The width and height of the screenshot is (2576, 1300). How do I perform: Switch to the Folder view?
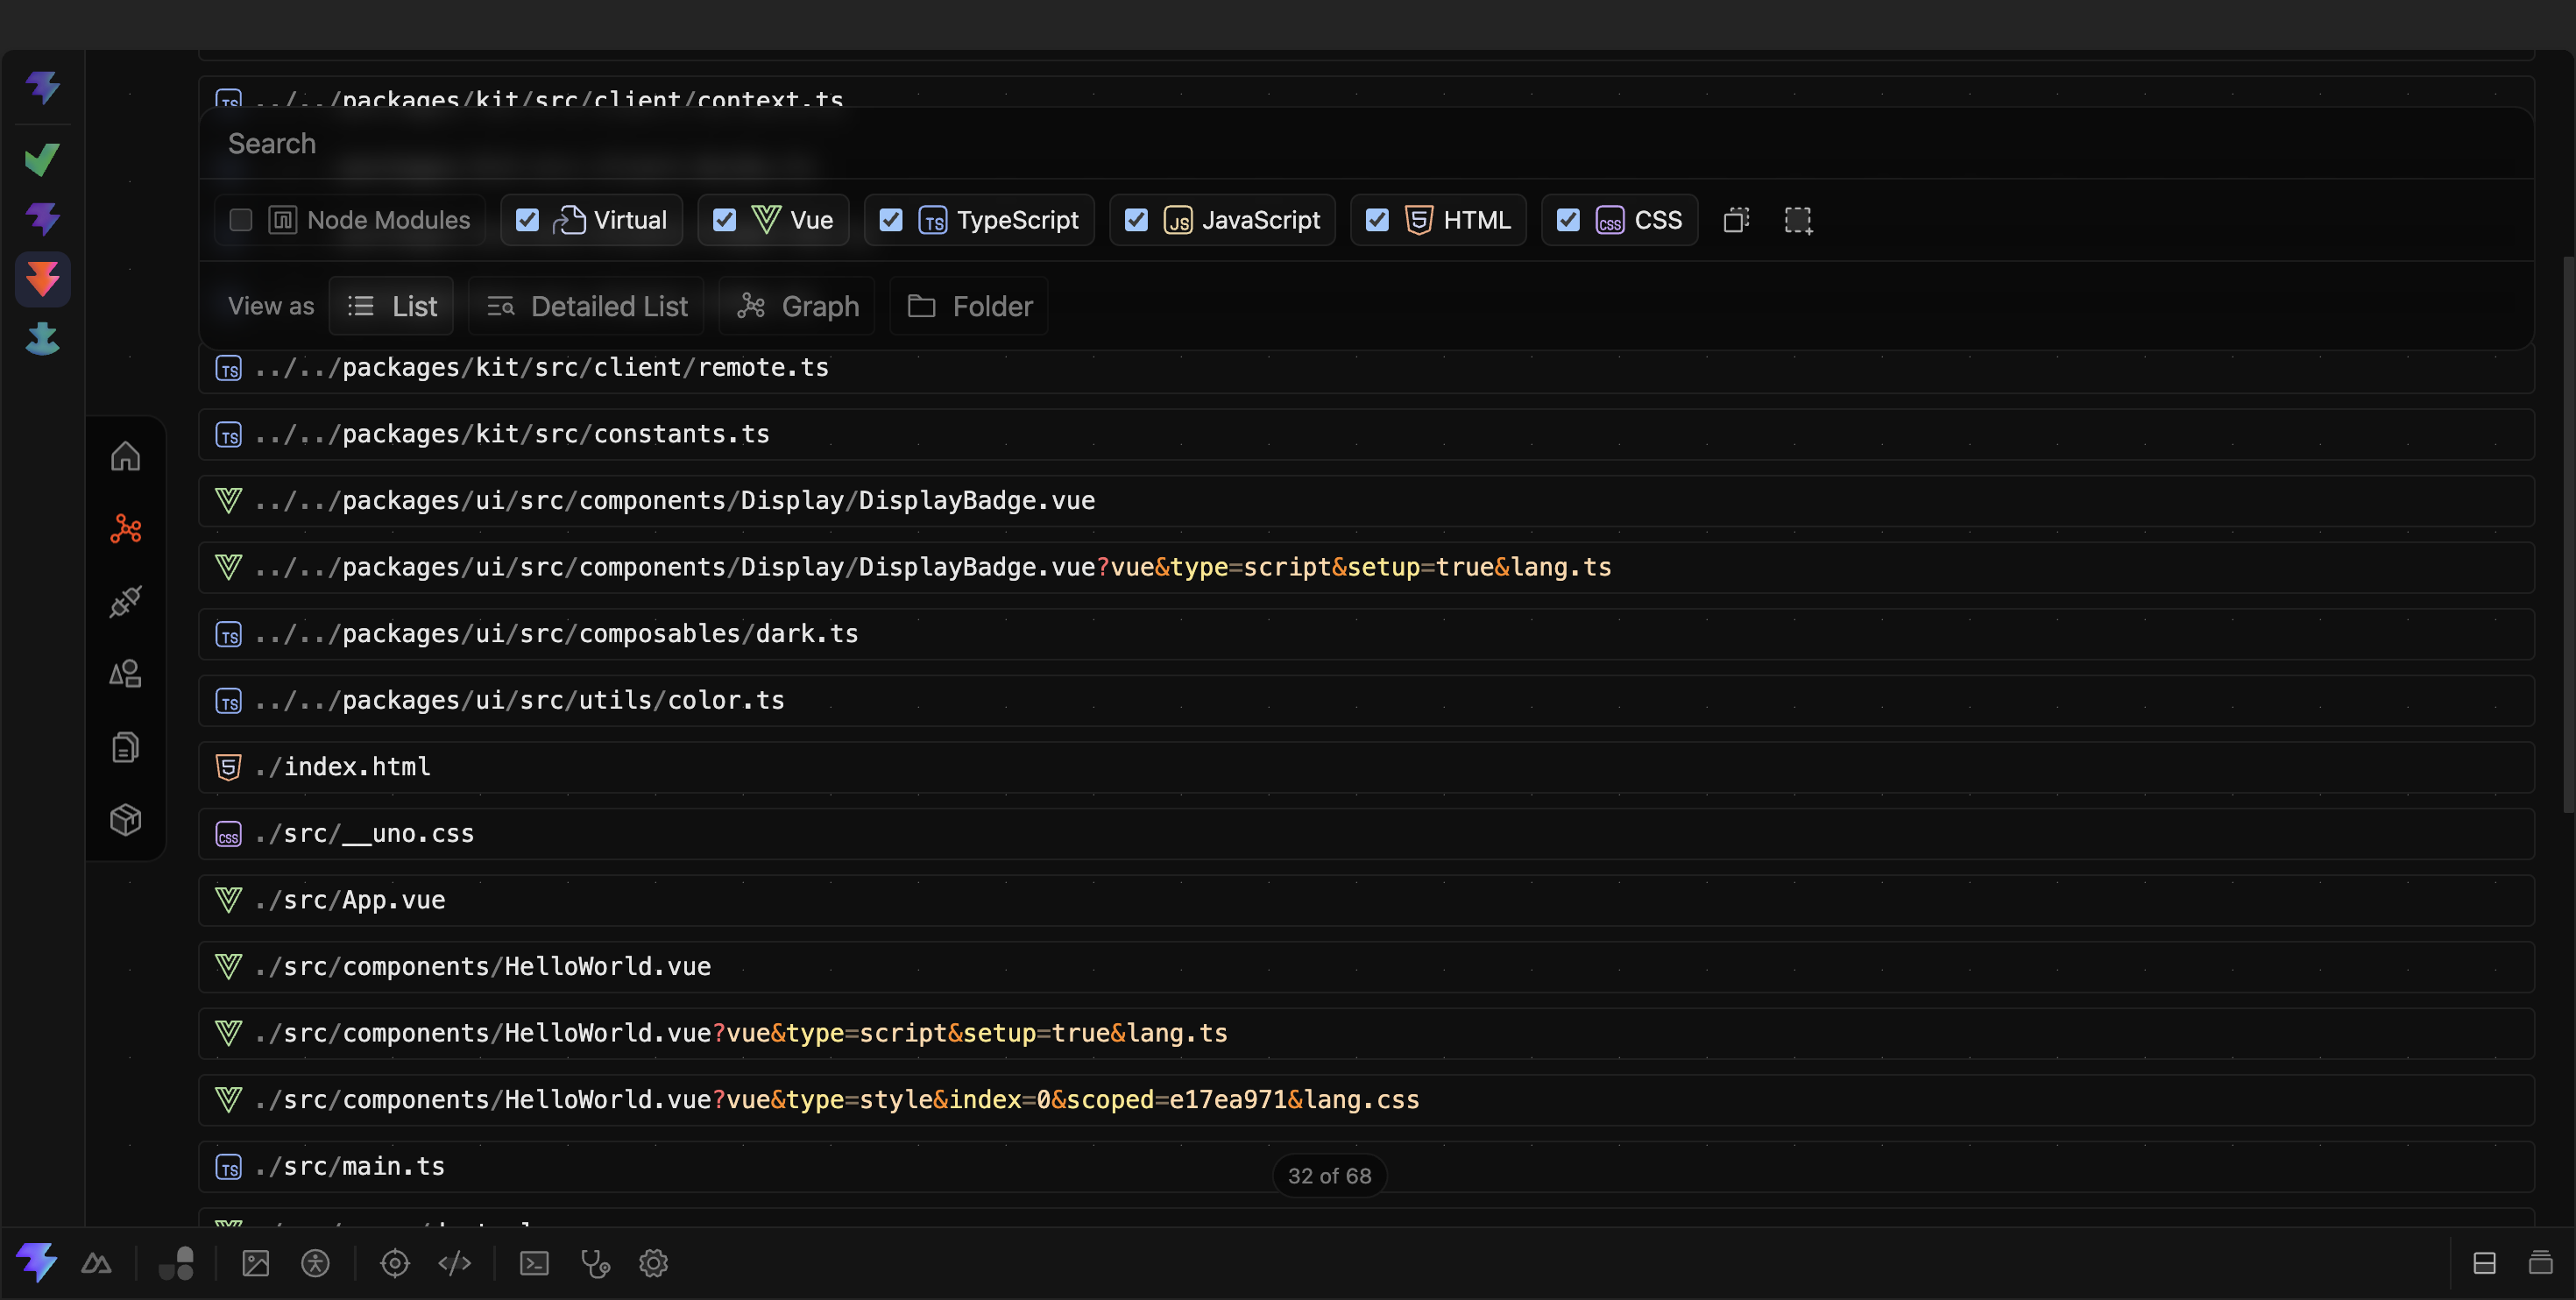[x=969, y=306]
